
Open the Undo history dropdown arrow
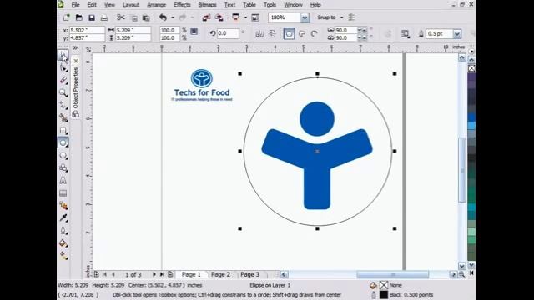(x=173, y=17)
